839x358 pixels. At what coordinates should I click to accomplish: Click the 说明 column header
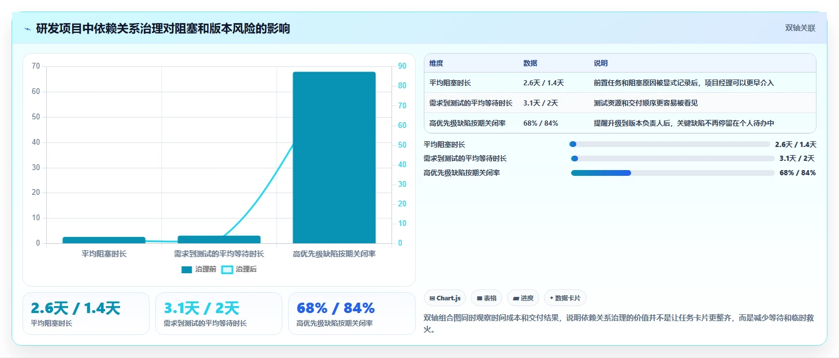[x=601, y=63]
